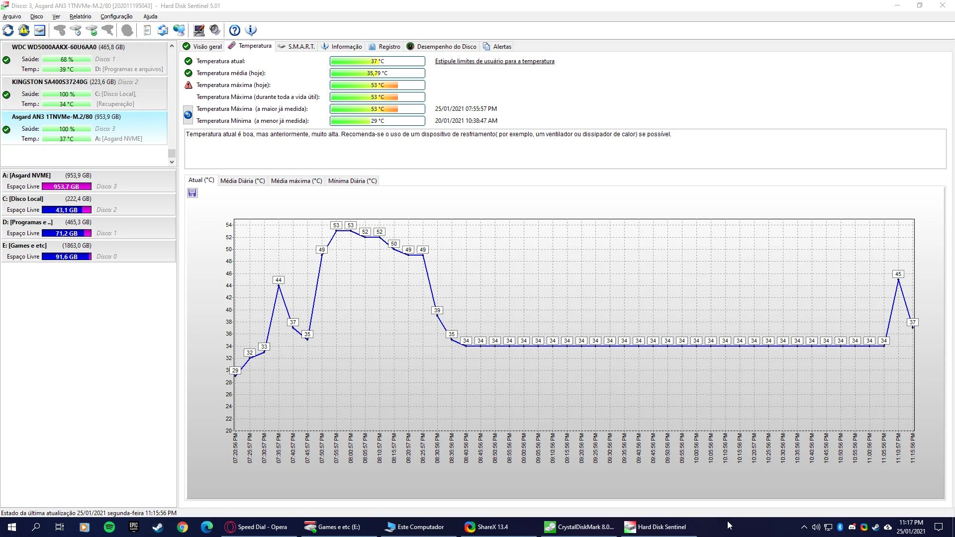Select the KINGSTON SA400S37240G disk entry
The width and height of the screenshot is (955, 537).
50,82
